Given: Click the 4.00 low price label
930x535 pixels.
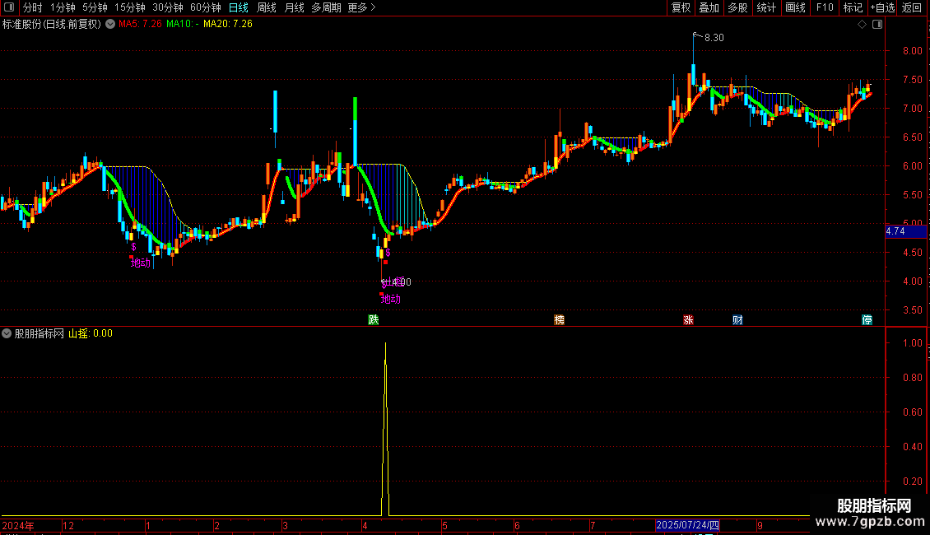Looking at the screenshot, I should pos(401,282).
